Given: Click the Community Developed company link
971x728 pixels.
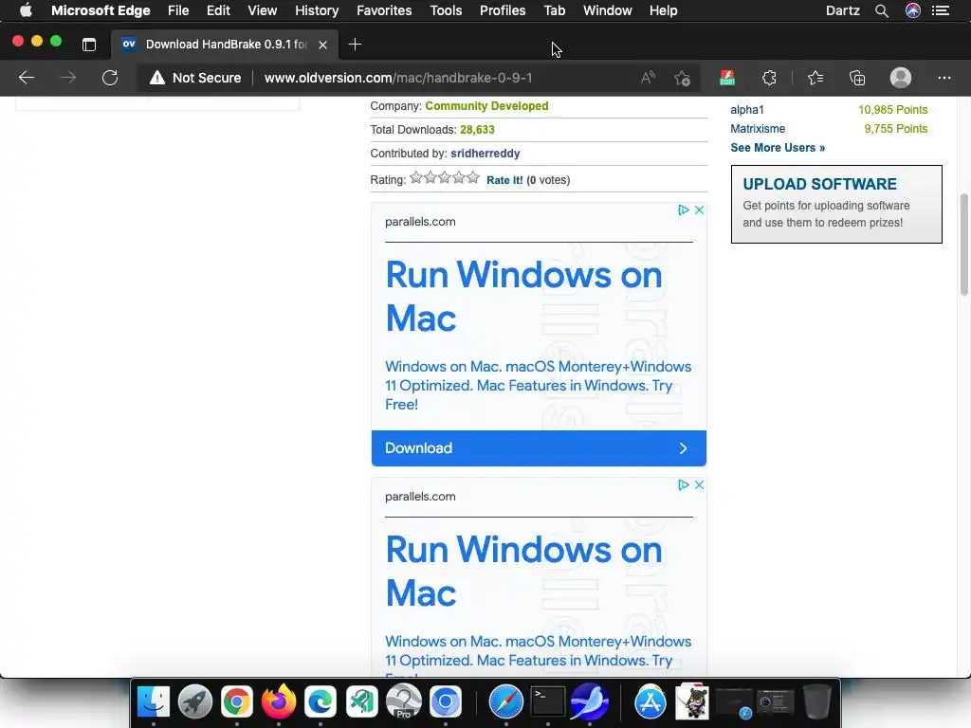Looking at the screenshot, I should (486, 106).
